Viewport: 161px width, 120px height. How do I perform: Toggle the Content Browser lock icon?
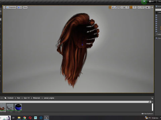(x=152, y=98)
